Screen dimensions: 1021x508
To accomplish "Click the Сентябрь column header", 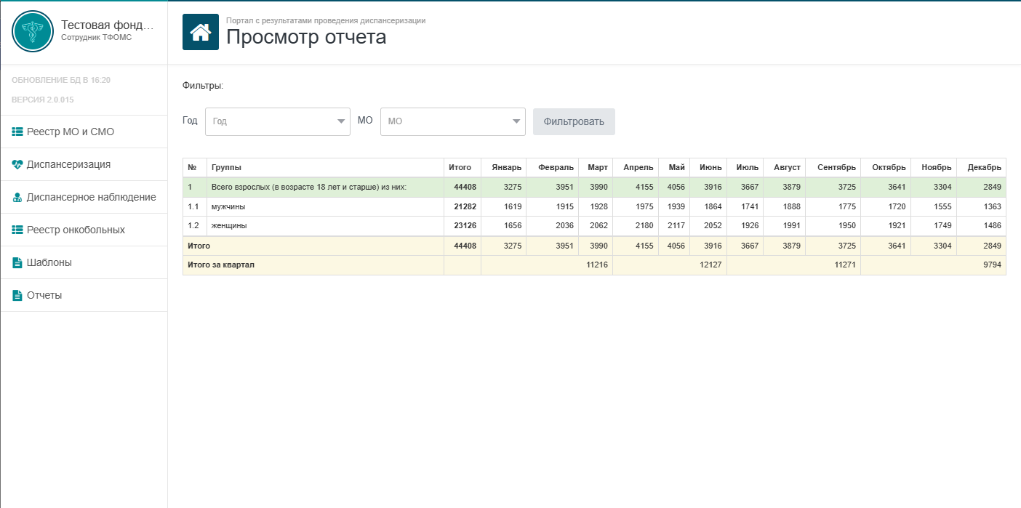I will point(833,168).
